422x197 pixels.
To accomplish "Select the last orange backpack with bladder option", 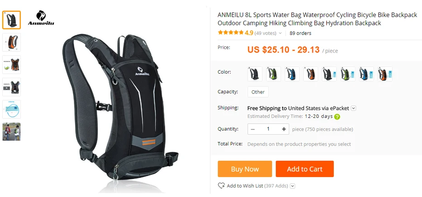I will point(385,74).
